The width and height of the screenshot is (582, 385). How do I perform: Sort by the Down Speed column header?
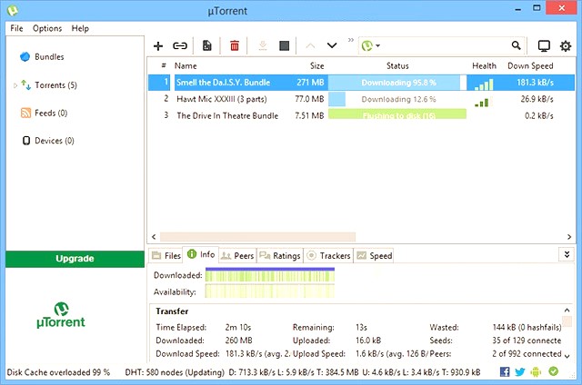pyautogui.click(x=530, y=66)
